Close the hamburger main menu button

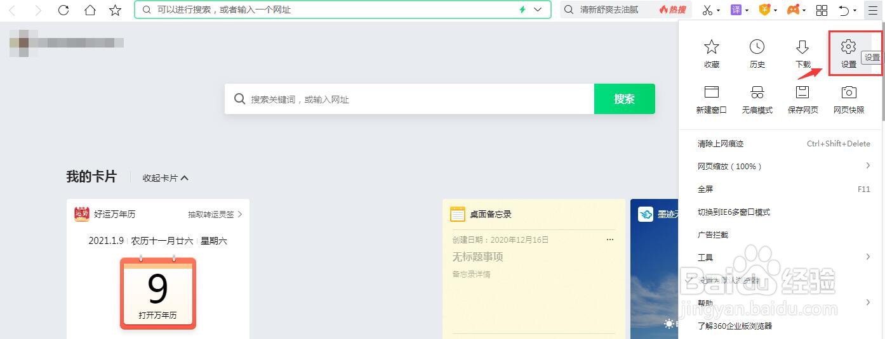(x=872, y=10)
